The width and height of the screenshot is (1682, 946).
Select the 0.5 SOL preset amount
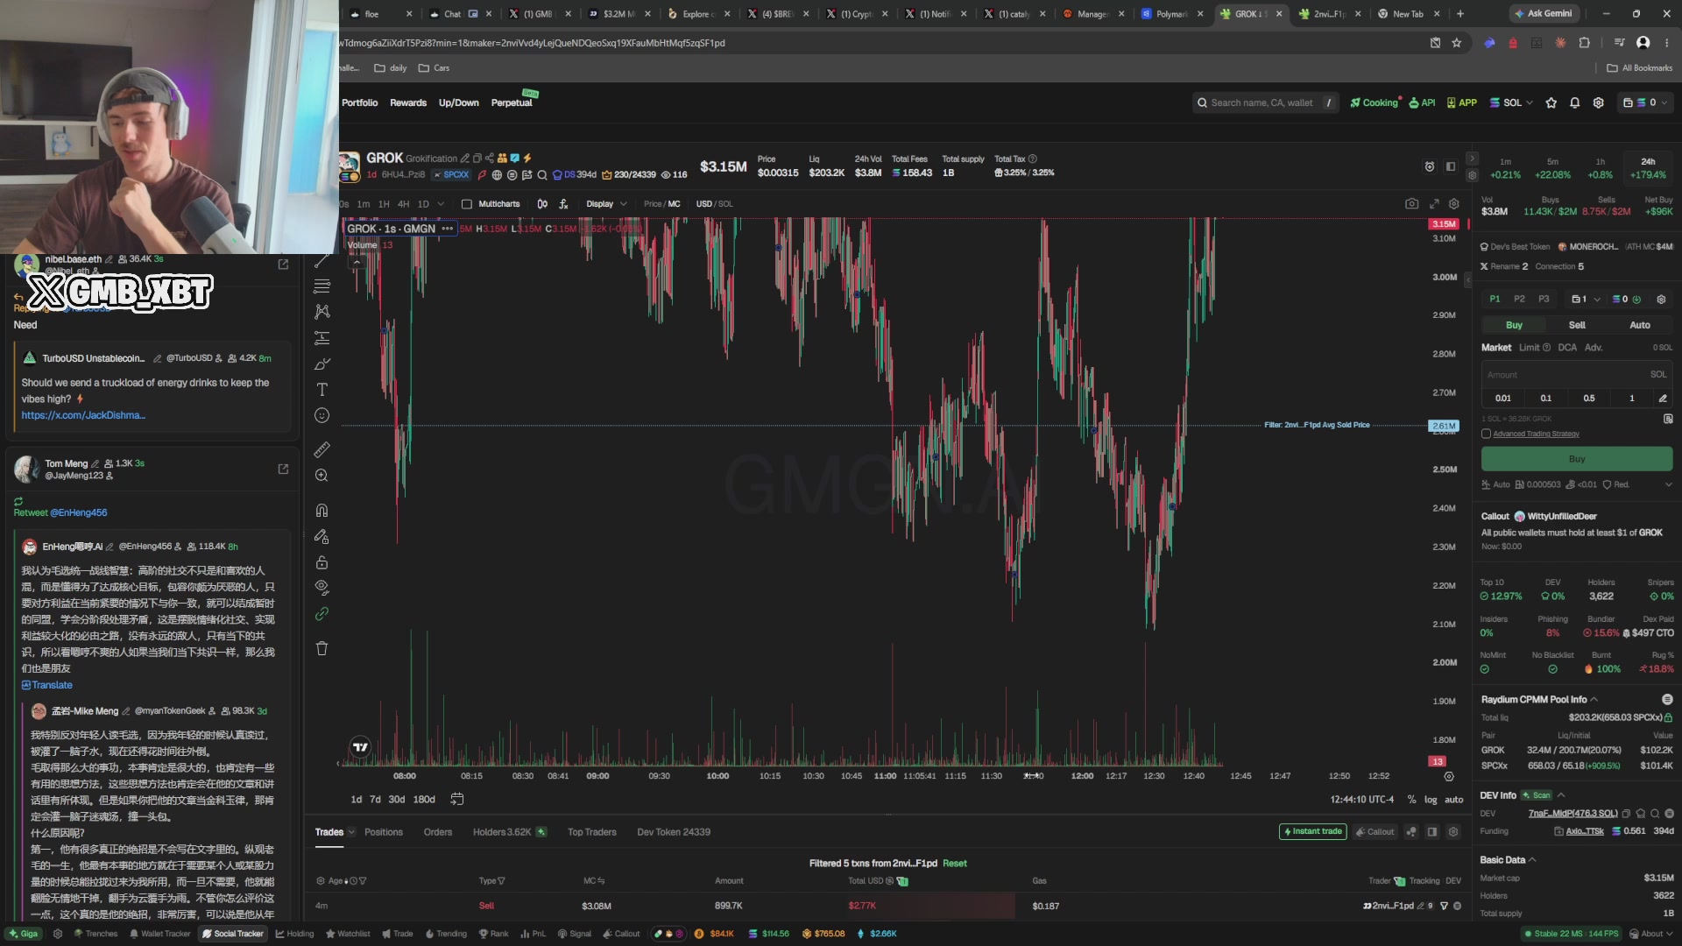click(x=1589, y=399)
